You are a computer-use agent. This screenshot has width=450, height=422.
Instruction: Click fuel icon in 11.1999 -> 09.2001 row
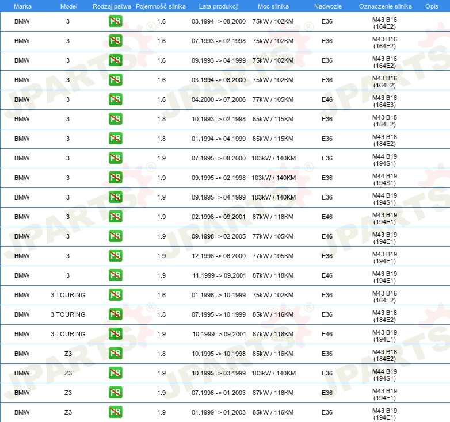(x=115, y=275)
